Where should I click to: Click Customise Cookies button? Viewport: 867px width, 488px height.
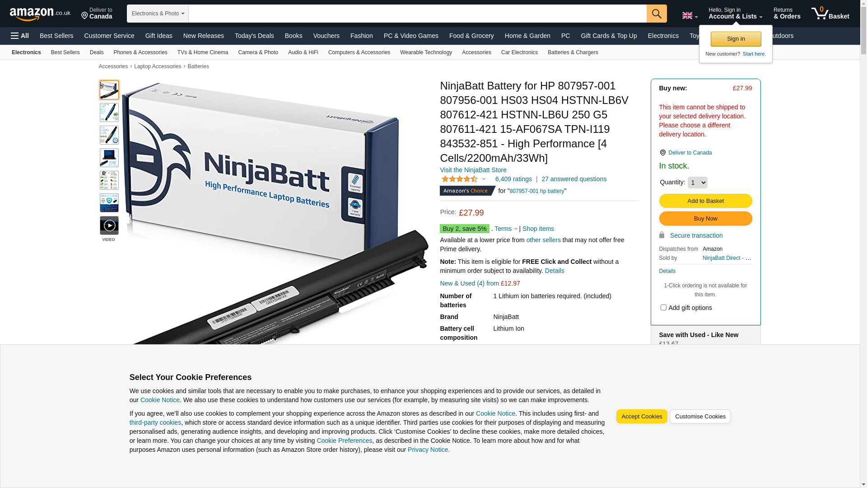coord(700,417)
